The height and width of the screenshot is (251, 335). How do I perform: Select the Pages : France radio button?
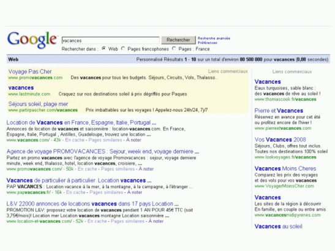point(174,48)
